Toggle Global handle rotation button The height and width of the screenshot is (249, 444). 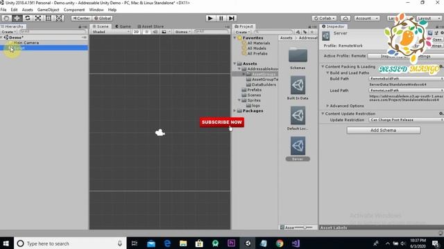(103, 18)
